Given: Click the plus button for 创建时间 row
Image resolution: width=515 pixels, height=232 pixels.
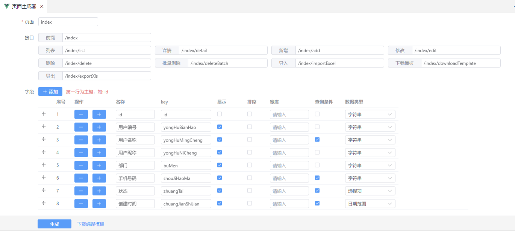Looking at the screenshot, I should pyautogui.click(x=99, y=204).
